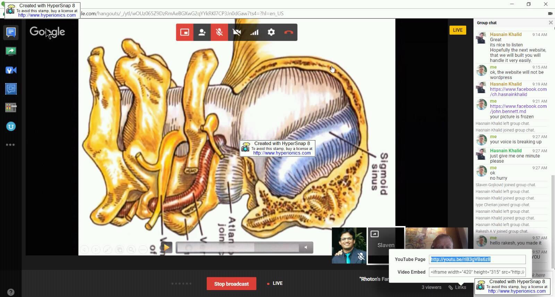555x297 pixels.
Task: Maximize the browser window
Action: [x=529, y=4]
